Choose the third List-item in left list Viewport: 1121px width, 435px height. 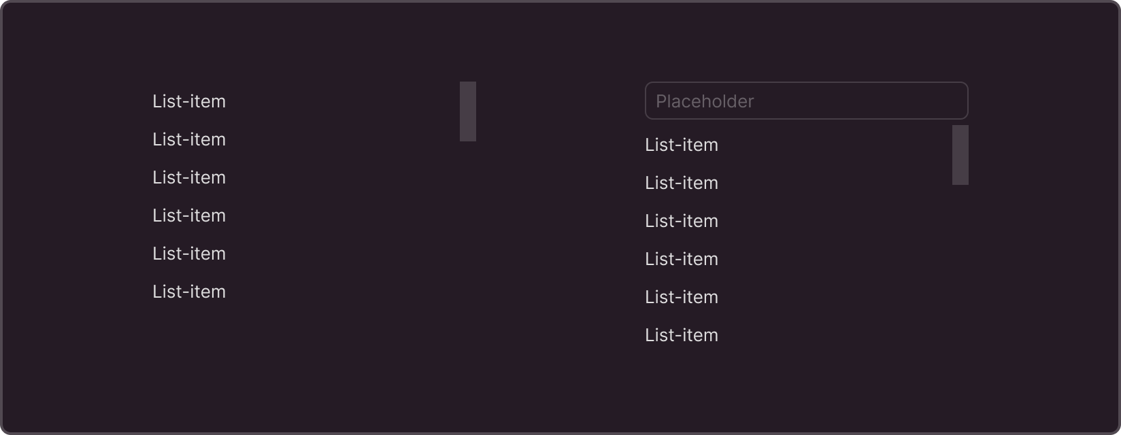pyautogui.click(x=189, y=177)
